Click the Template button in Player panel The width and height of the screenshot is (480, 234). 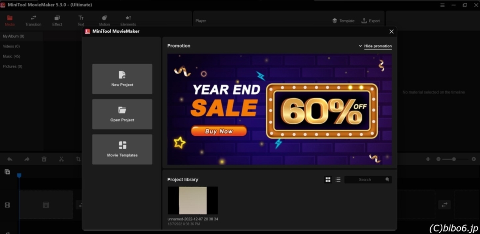(x=343, y=21)
